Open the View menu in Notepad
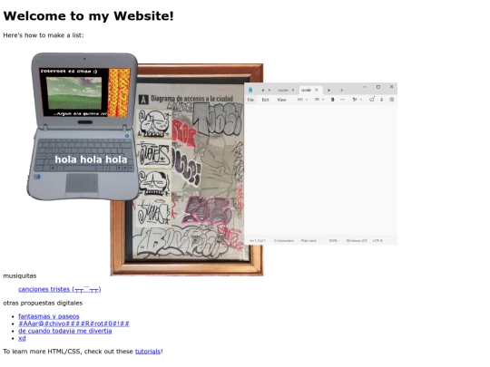Screen dimensions: 490x367 pos(281,100)
